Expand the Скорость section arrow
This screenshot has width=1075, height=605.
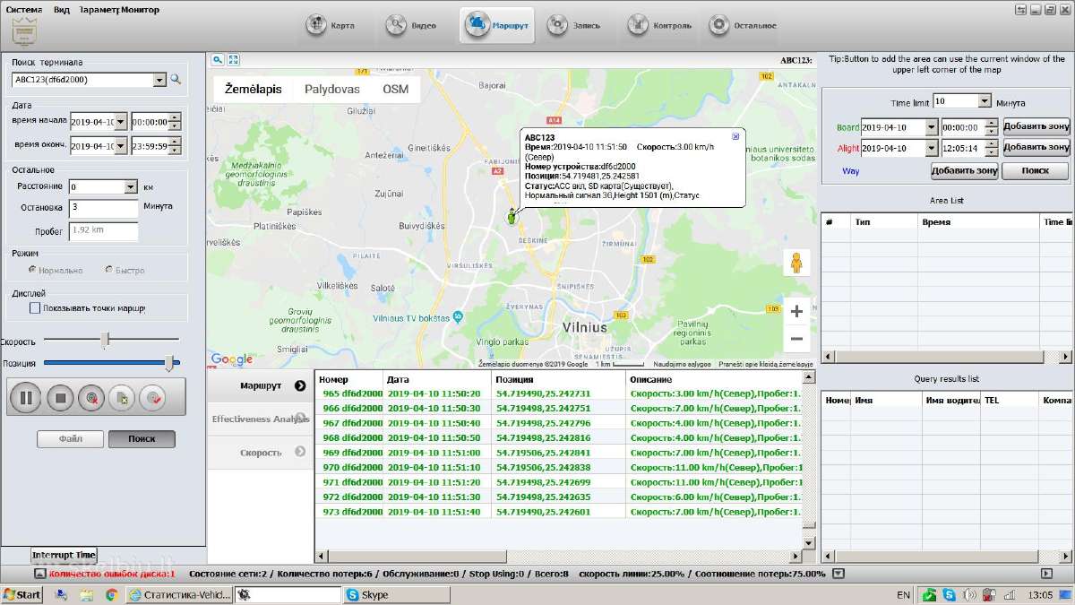click(300, 452)
